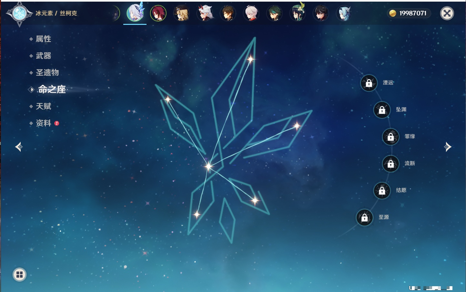
Task: Choose the blonde character wearing a black hat
Action: coord(181,14)
